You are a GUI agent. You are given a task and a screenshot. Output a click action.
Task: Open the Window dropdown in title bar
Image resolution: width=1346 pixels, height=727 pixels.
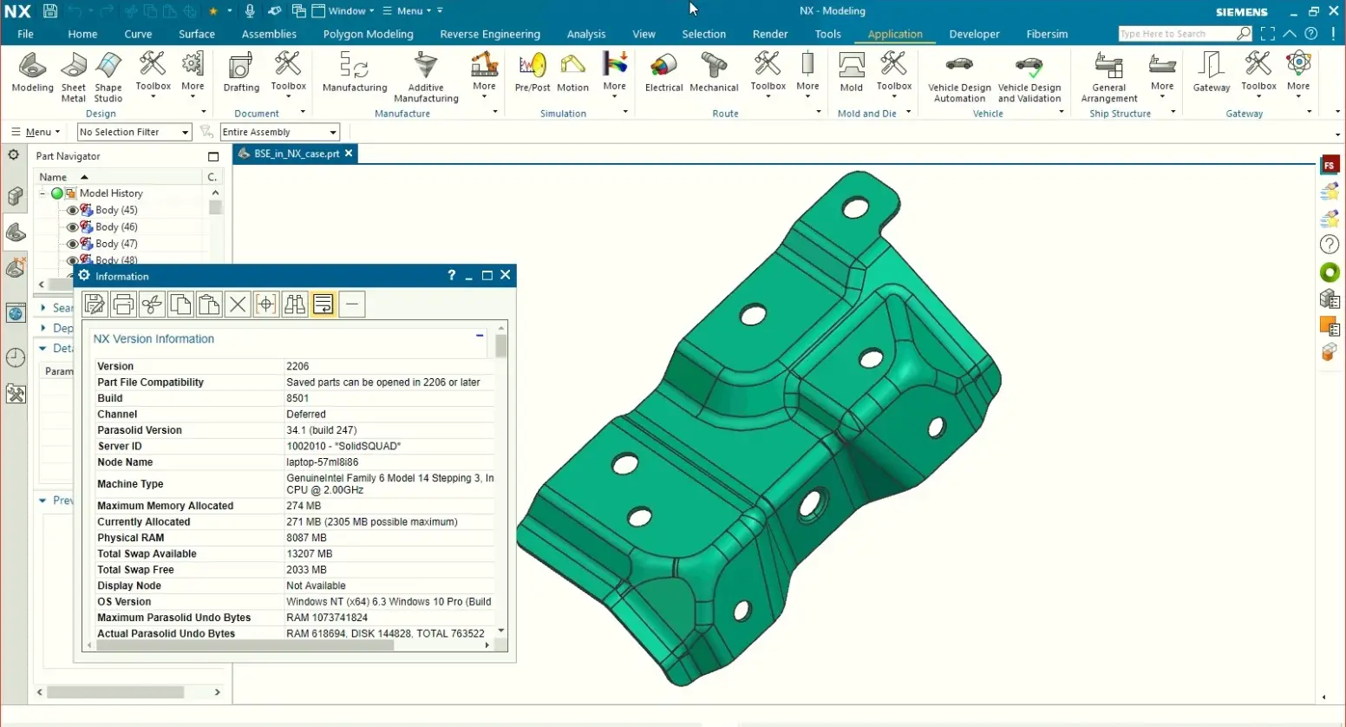coord(343,11)
